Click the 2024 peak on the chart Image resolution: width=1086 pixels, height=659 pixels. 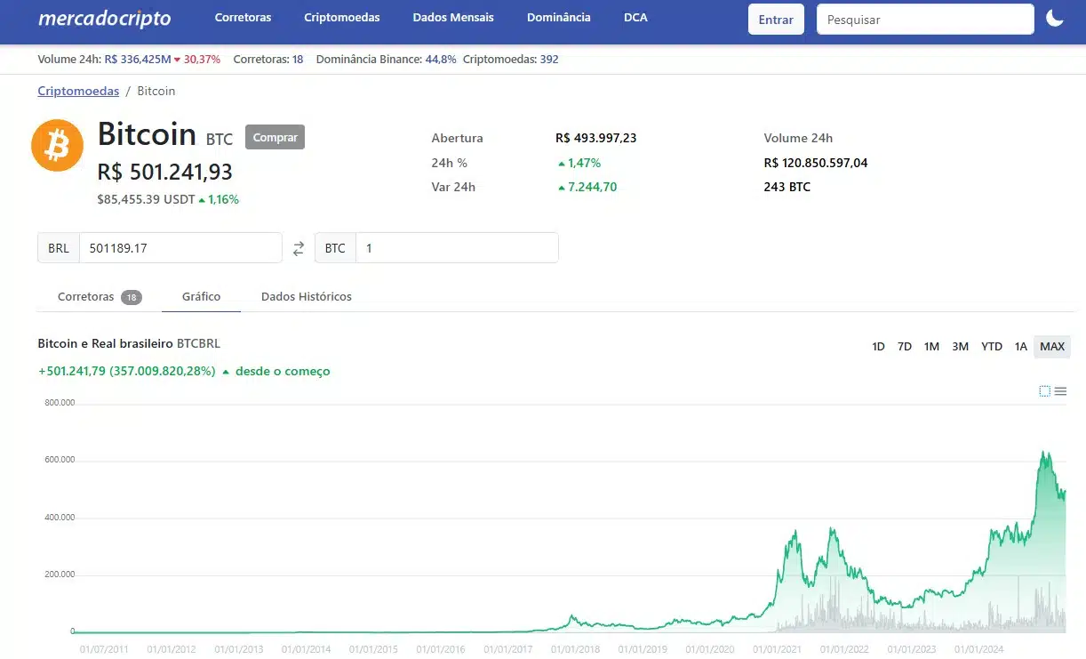pos(1044,454)
